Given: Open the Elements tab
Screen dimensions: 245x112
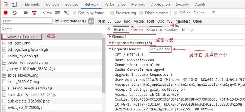Looking at the screenshot, I should pyautogui.click(x=32, y=5).
